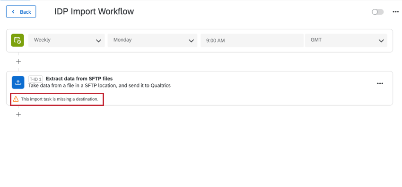Go Back to the previous page
The width and height of the screenshot is (402, 187).
pyautogui.click(x=21, y=12)
